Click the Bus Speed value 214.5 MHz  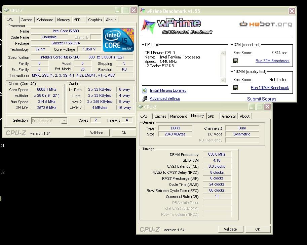(x=47, y=101)
